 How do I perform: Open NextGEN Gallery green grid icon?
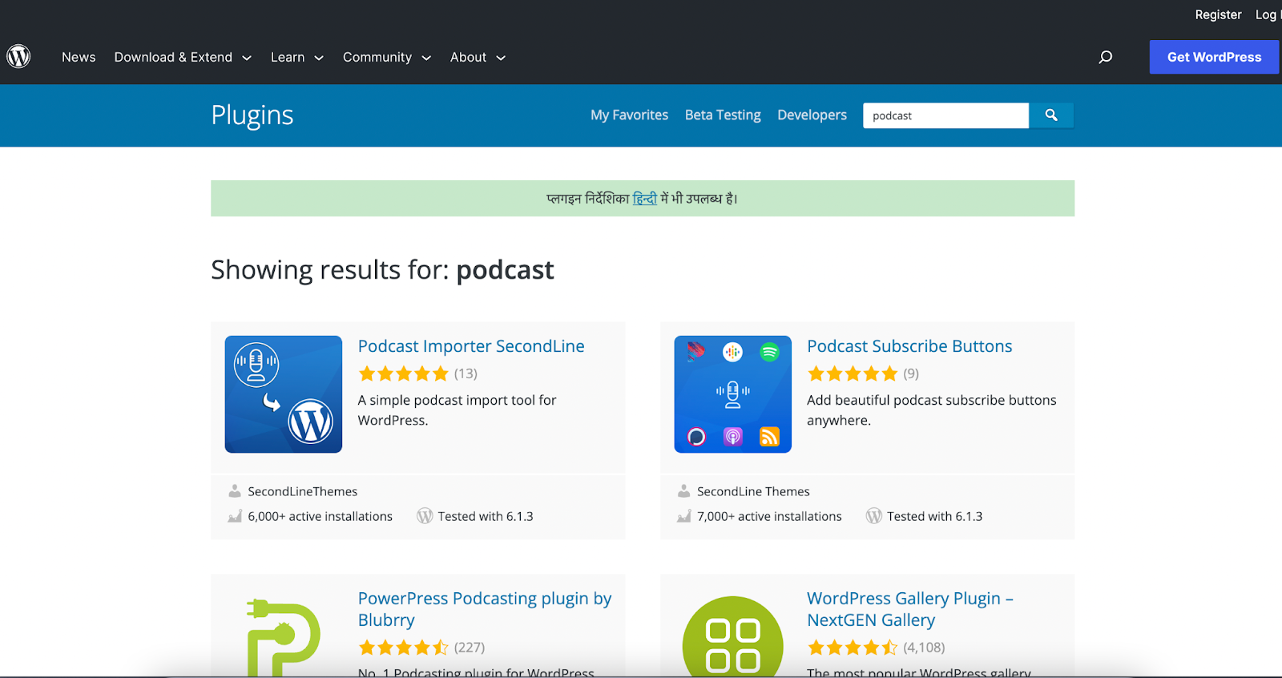coord(732,636)
